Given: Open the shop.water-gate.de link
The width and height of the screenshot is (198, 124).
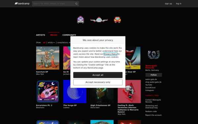Looking at the screenshot, I should (x=153, y=82).
